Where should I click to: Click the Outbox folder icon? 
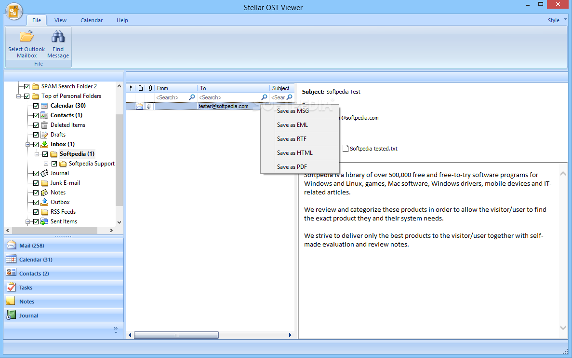[x=44, y=202]
